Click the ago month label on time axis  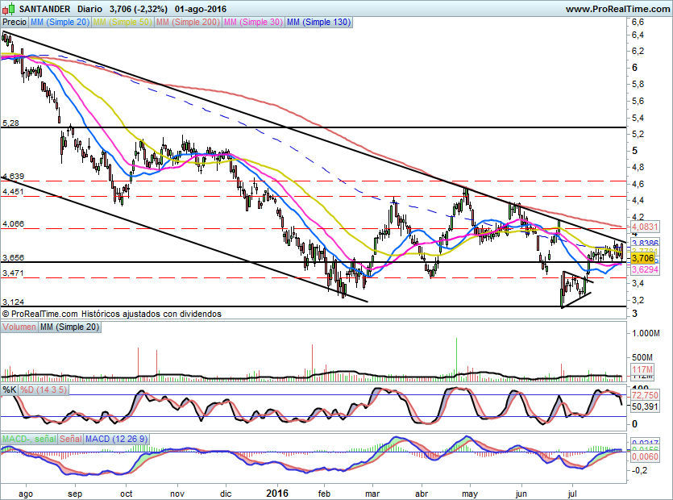[x=26, y=494]
